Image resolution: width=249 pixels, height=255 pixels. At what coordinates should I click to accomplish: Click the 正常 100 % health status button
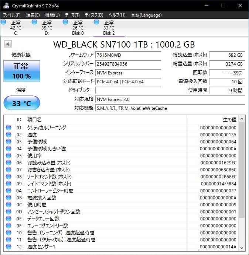coord(22,71)
